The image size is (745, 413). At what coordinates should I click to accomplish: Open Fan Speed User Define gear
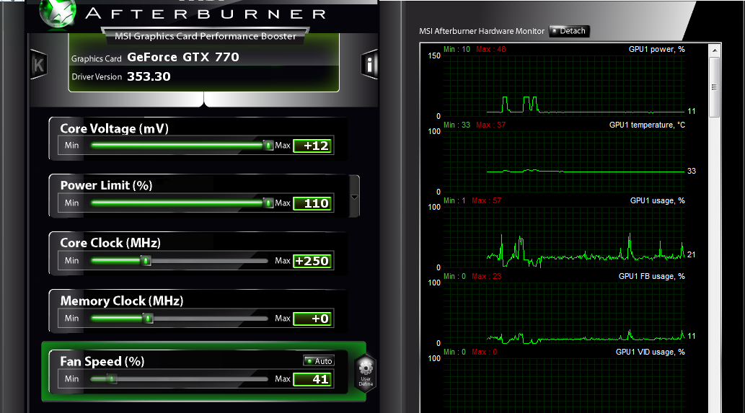(x=366, y=373)
